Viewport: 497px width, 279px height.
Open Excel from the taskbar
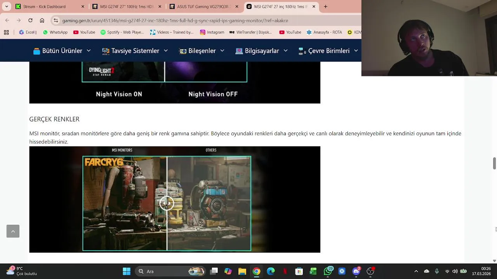pos(313,271)
